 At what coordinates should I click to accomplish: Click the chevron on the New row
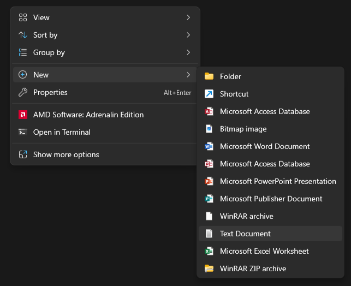tap(188, 75)
